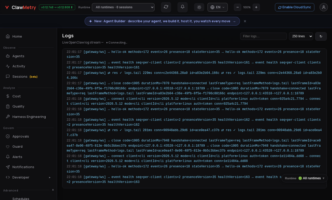
Task: Open the Agent Builder announcement link
Action: [162, 21]
